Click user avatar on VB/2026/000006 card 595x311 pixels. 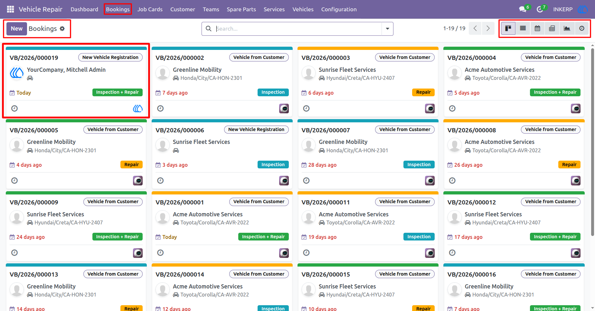pyautogui.click(x=284, y=181)
